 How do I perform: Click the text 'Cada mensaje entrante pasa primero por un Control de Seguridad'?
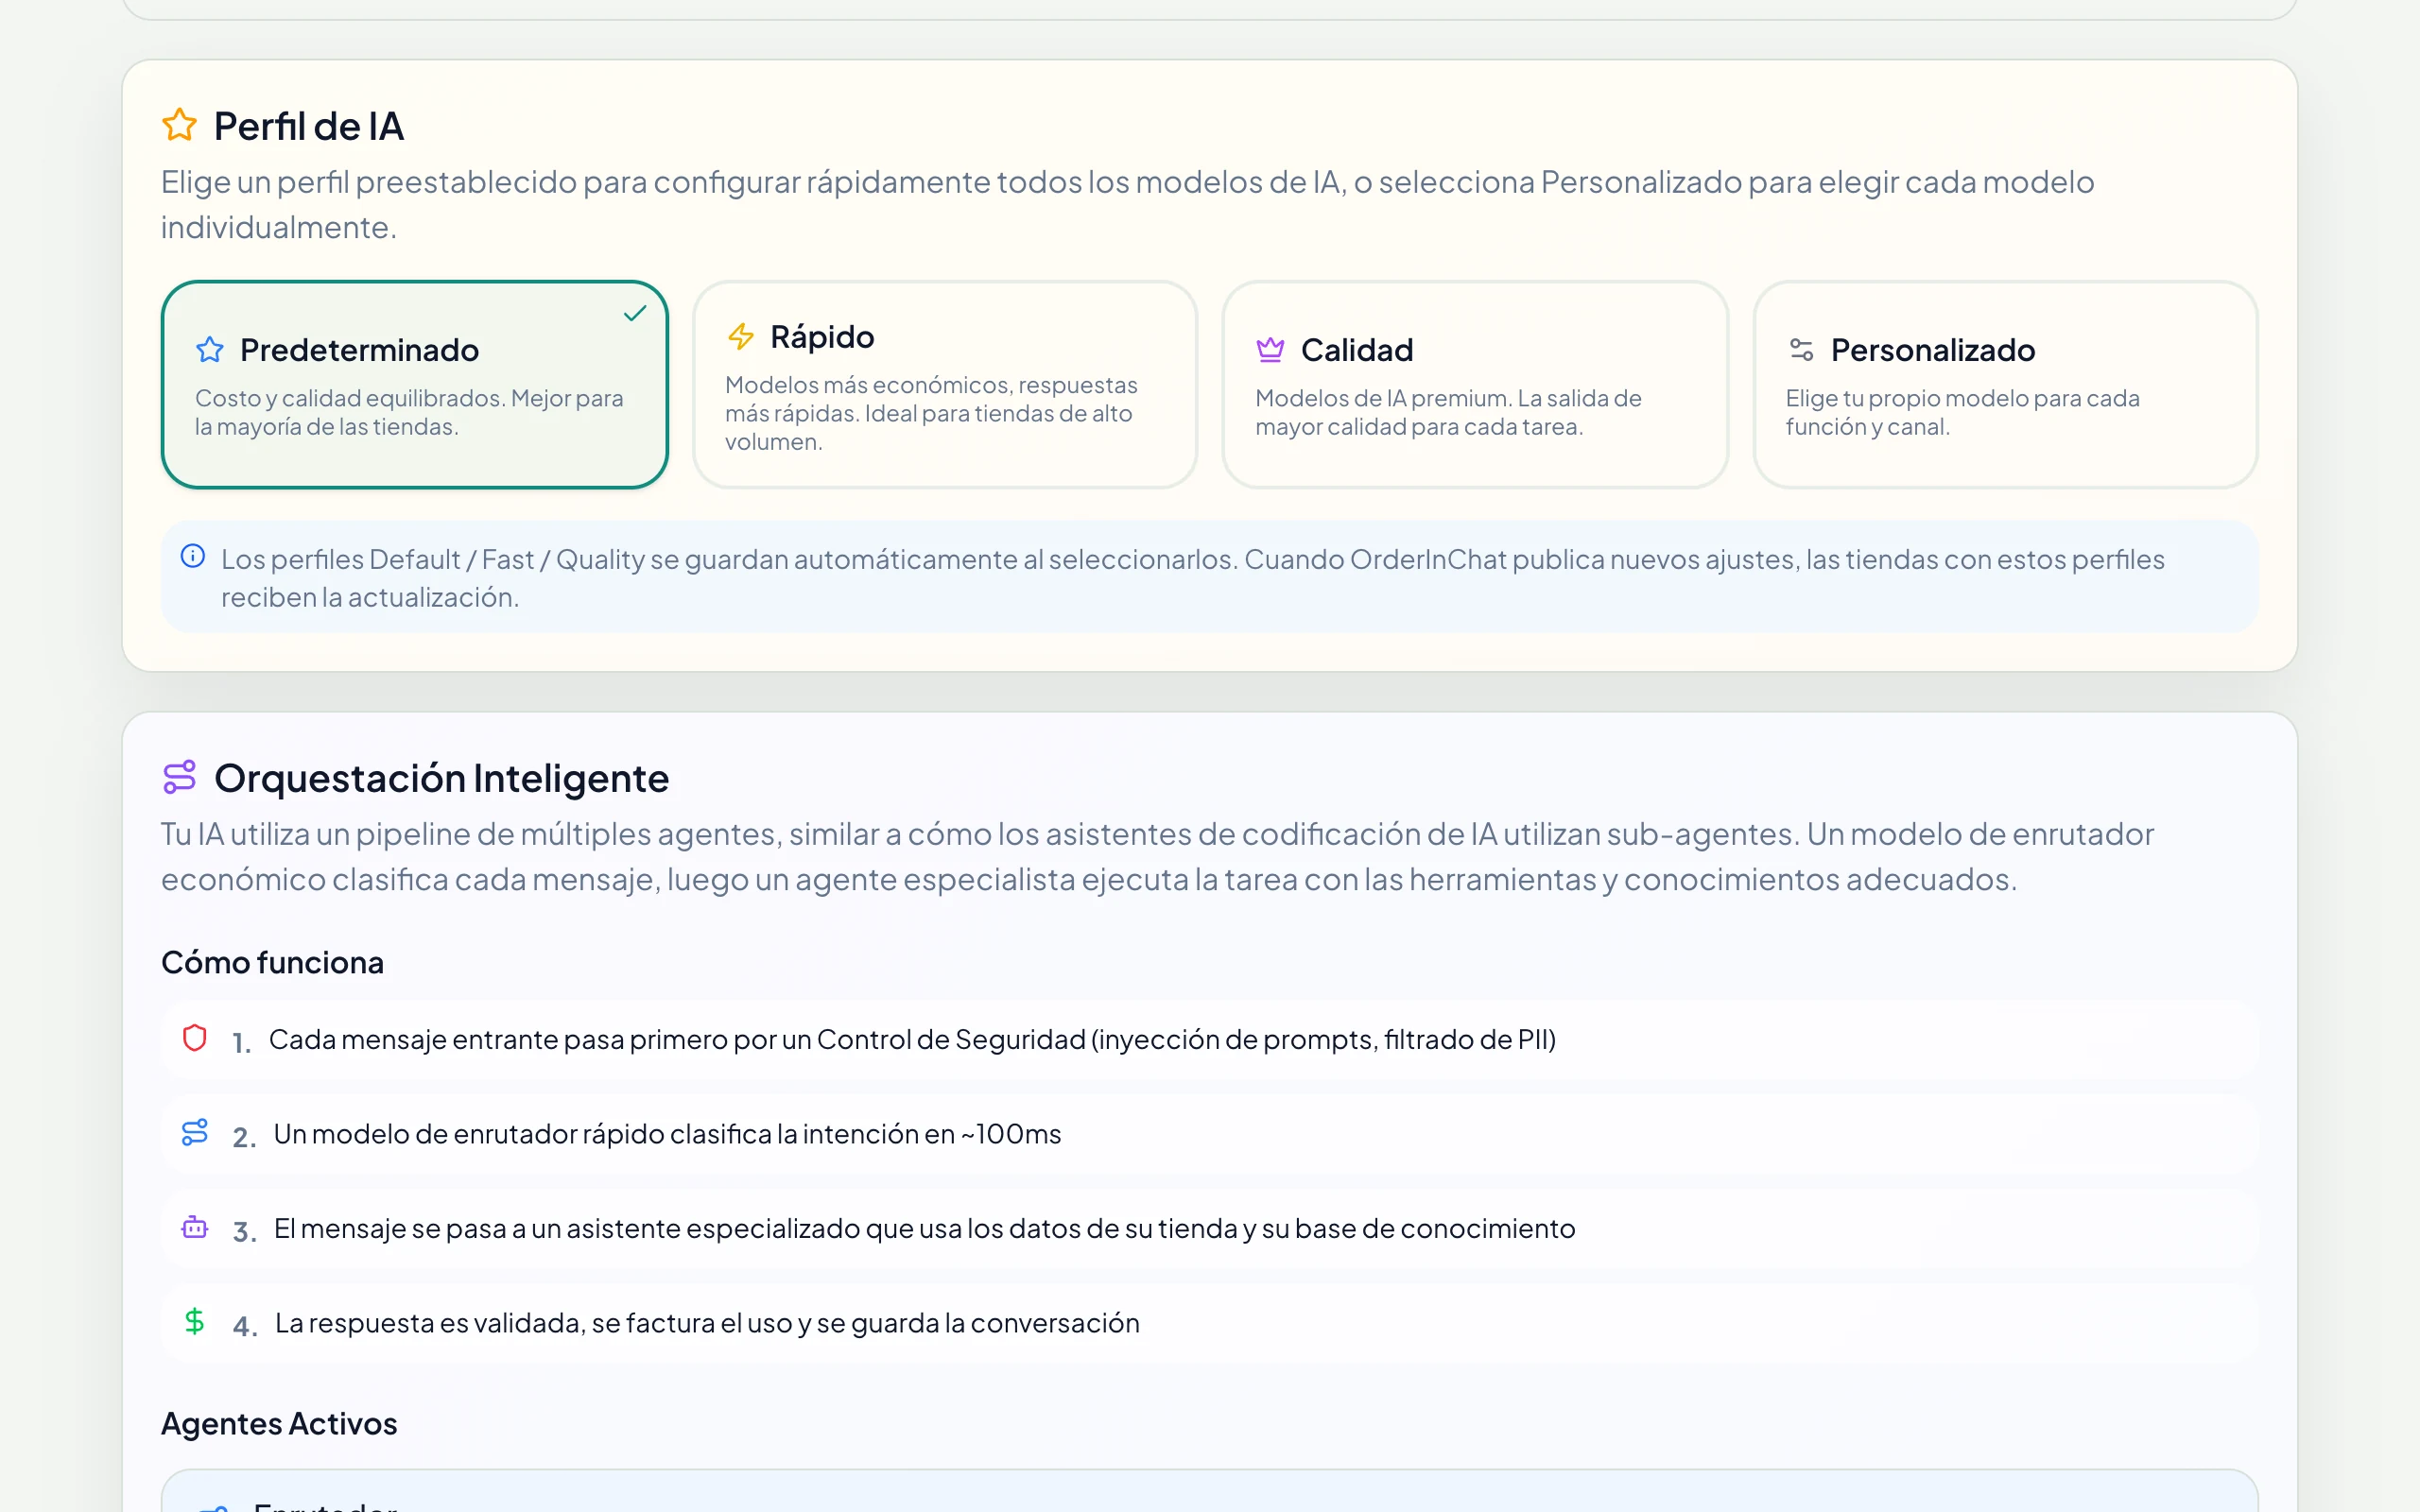point(678,1040)
